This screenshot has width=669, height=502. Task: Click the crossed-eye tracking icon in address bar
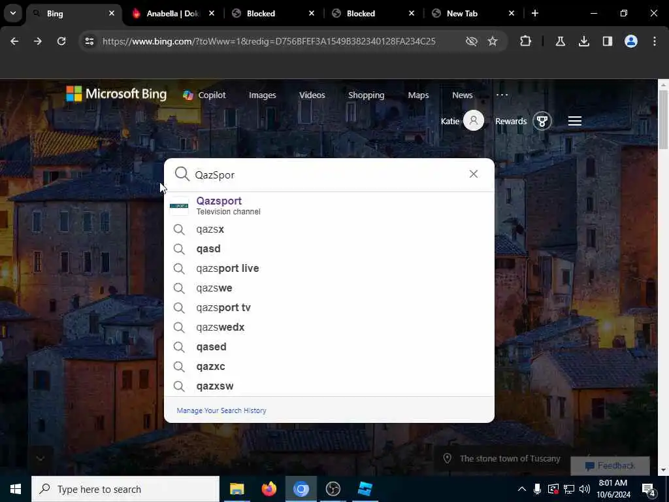(x=472, y=41)
